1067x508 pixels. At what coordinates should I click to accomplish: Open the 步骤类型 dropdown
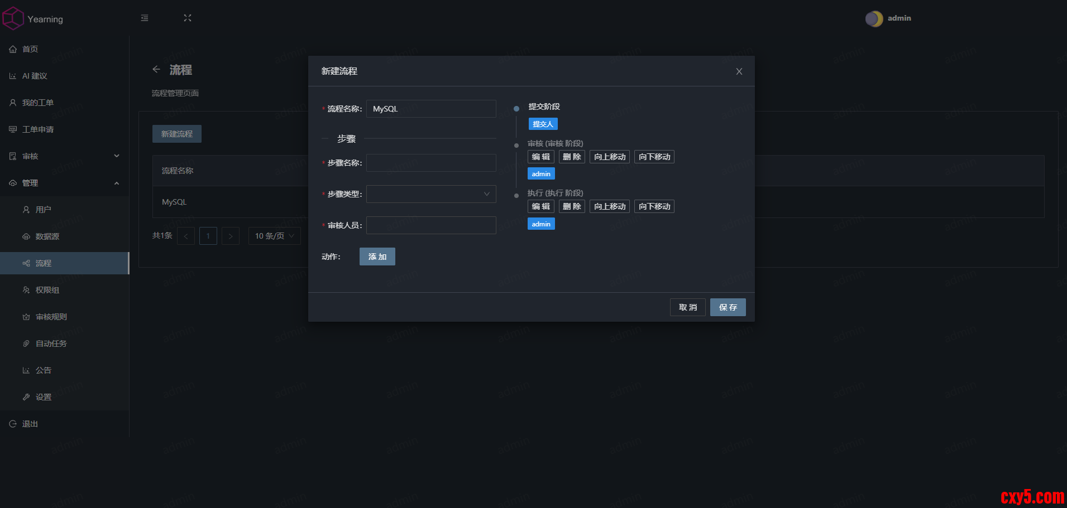click(431, 194)
